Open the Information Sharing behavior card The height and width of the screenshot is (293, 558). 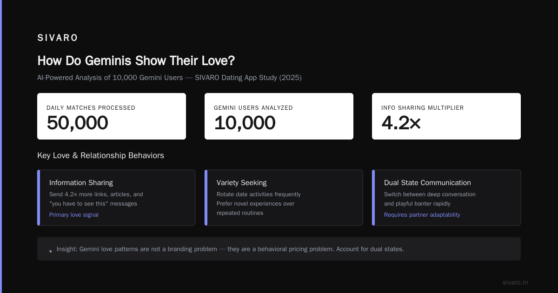coord(116,198)
